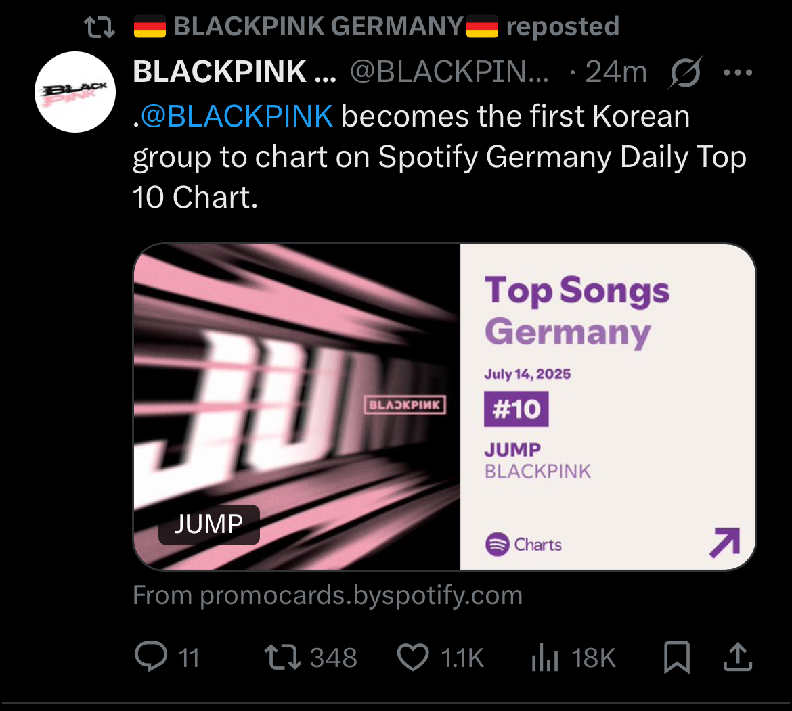The width and height of the screenshot is (792, 711).
Task: Like the tweet via the heart icon
Action: (x=413, y=657)
